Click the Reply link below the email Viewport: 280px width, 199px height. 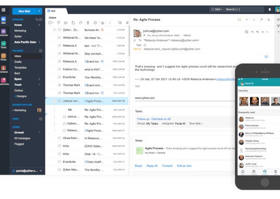coord(138,166)
